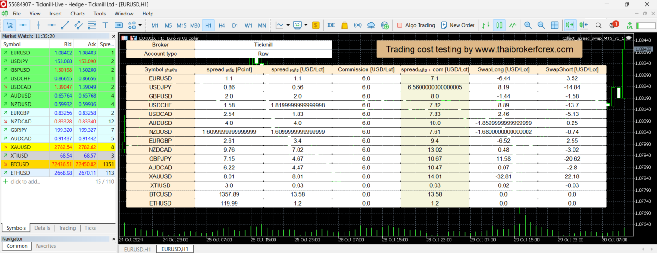Select the first EURUSD,H1 chart tab
Image resolution: width=657 pixels, height=253 pixels.
tap(138, 249)
